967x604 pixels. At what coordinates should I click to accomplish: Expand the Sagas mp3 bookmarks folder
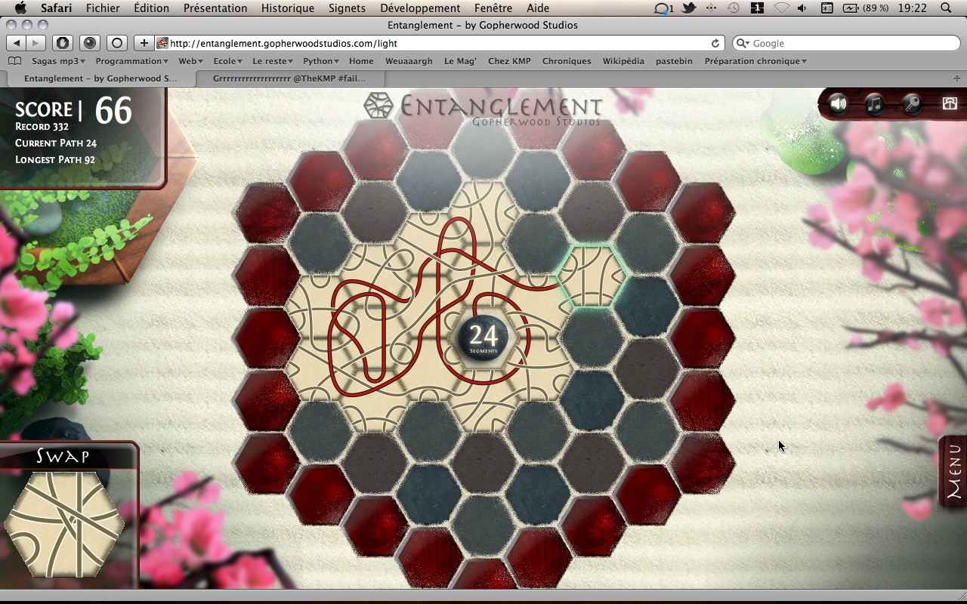(x=58, y=61)
